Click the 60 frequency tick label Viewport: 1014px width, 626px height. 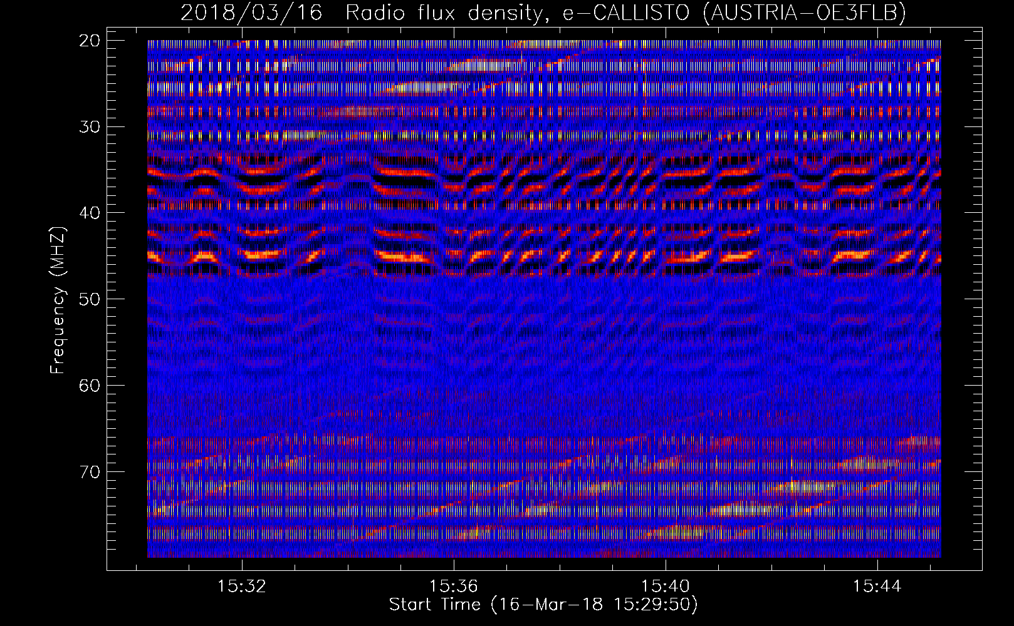90,386
